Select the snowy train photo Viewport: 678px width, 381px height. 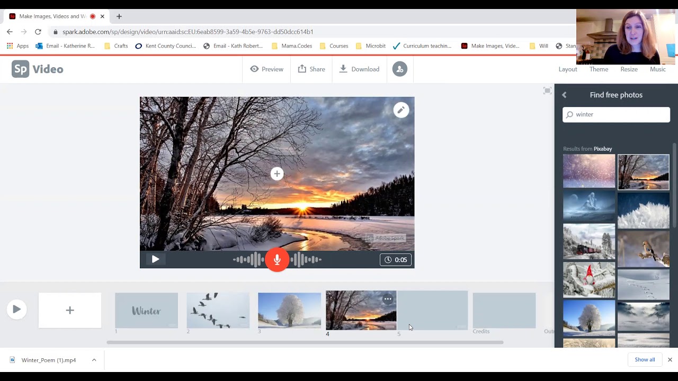click(x=589, y=241)
